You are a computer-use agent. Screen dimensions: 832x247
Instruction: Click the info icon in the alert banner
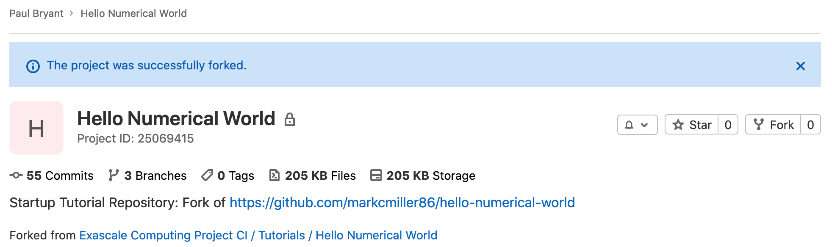click(33, 66)
